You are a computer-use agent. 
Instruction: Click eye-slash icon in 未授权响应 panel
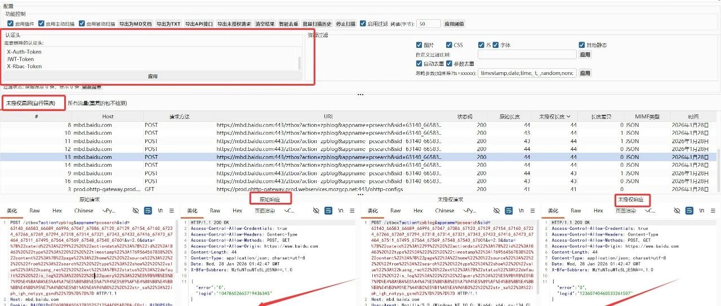tap(677, 211)
